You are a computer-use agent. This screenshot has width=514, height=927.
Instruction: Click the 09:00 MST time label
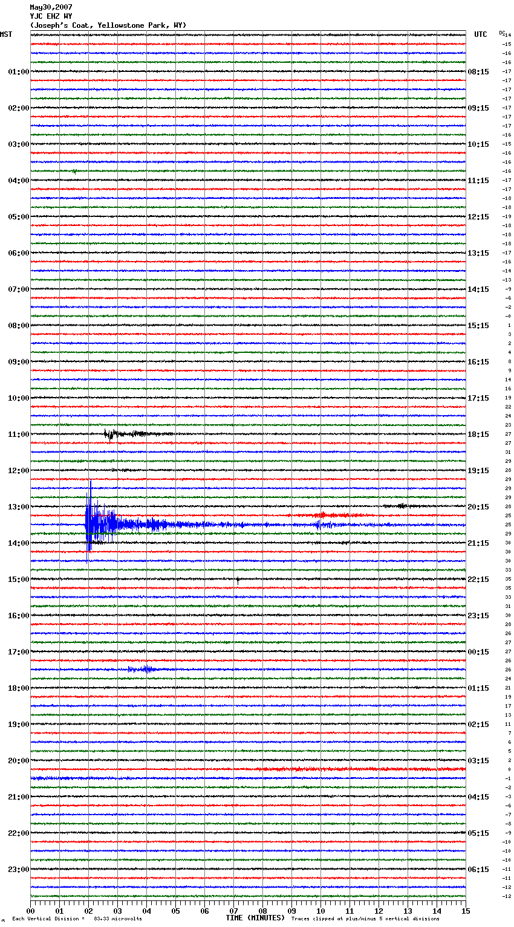[x=19, y=362]
